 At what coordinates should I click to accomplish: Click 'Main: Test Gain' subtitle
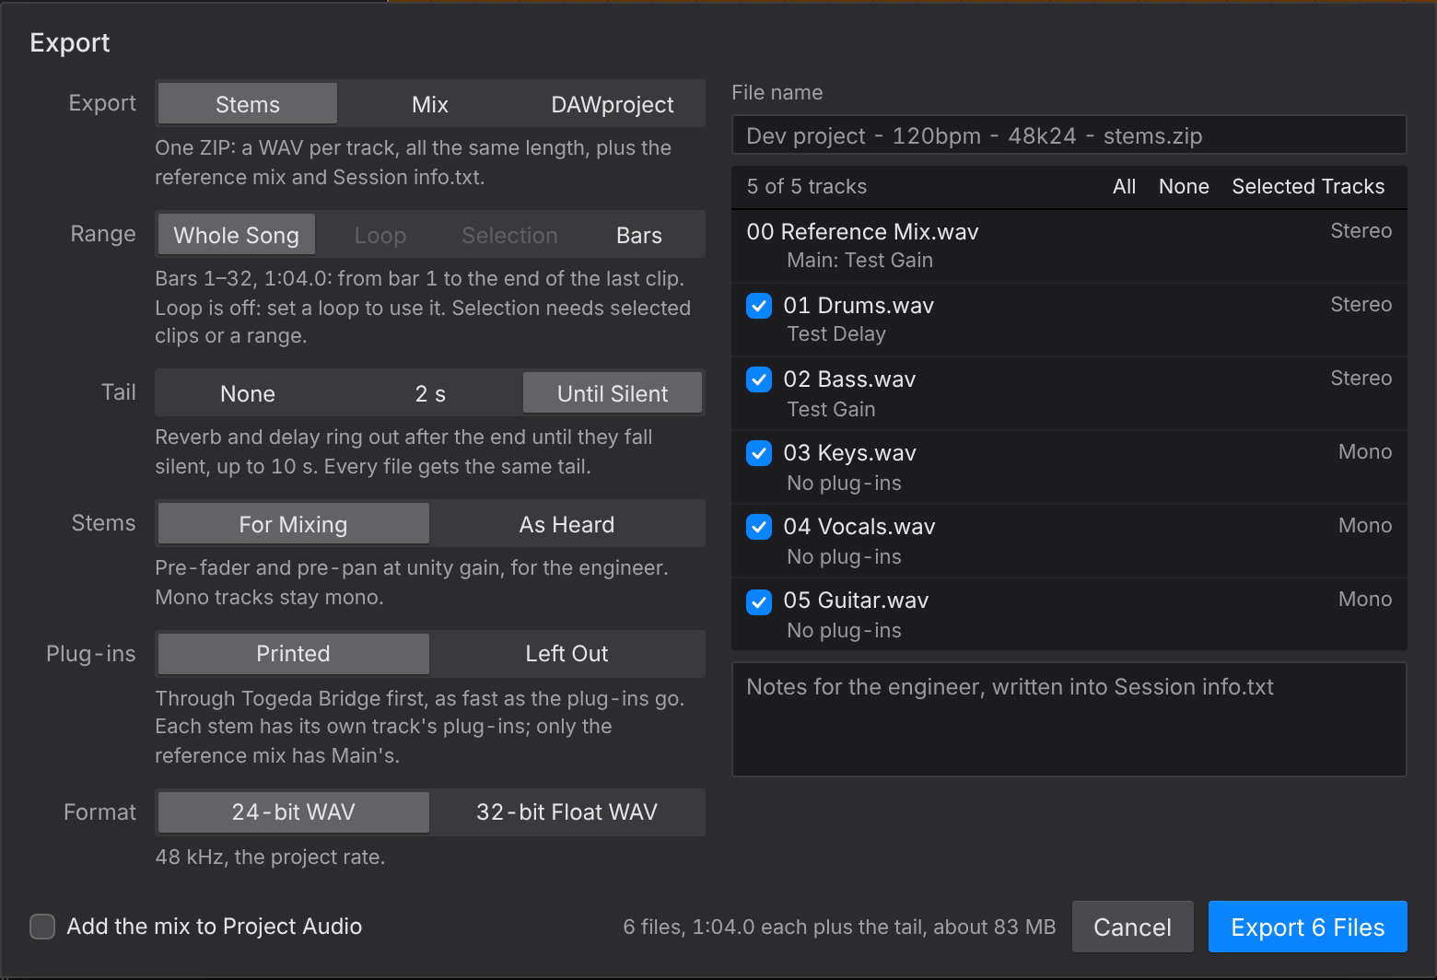point(859,261)
